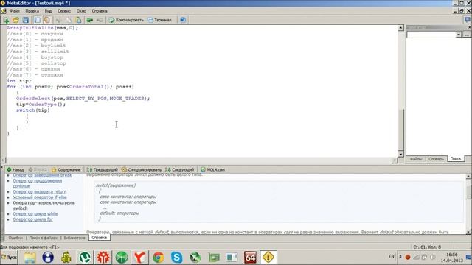Toggle the Toolbox panel toolbar icon
Image resolution: width=472 pixels, height=265 pixels.
[x=47, y=20]
